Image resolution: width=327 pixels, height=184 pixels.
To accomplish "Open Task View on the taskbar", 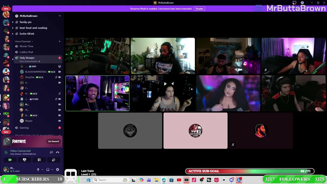I will click(134, 180).
